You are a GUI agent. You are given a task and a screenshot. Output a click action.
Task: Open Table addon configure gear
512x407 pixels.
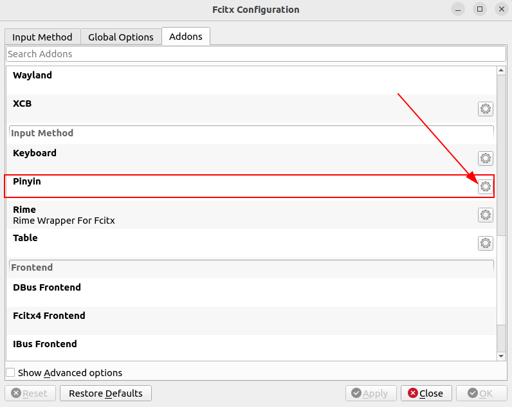point(485,243)
